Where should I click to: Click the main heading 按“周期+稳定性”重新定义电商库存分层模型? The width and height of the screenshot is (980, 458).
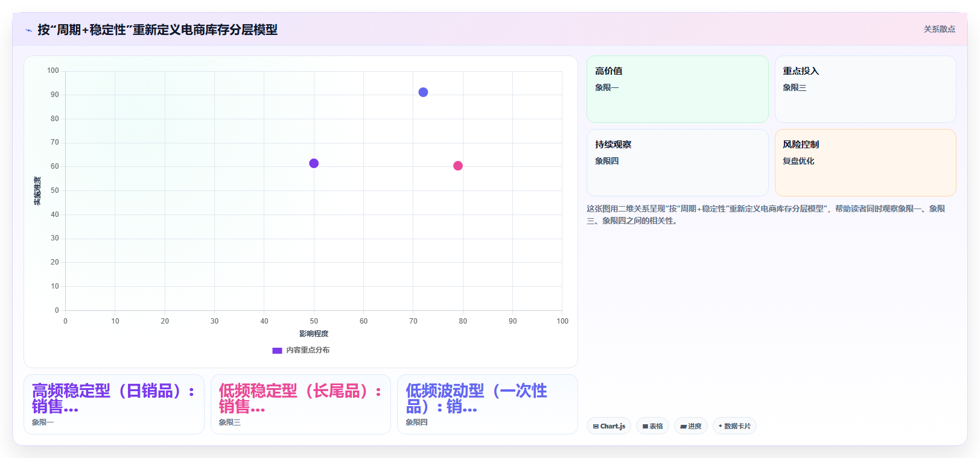click(x=157, y=30)
